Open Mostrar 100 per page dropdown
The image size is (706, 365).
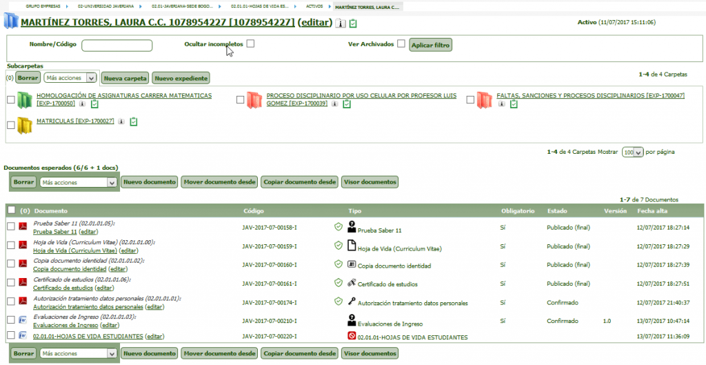(633, 152)
